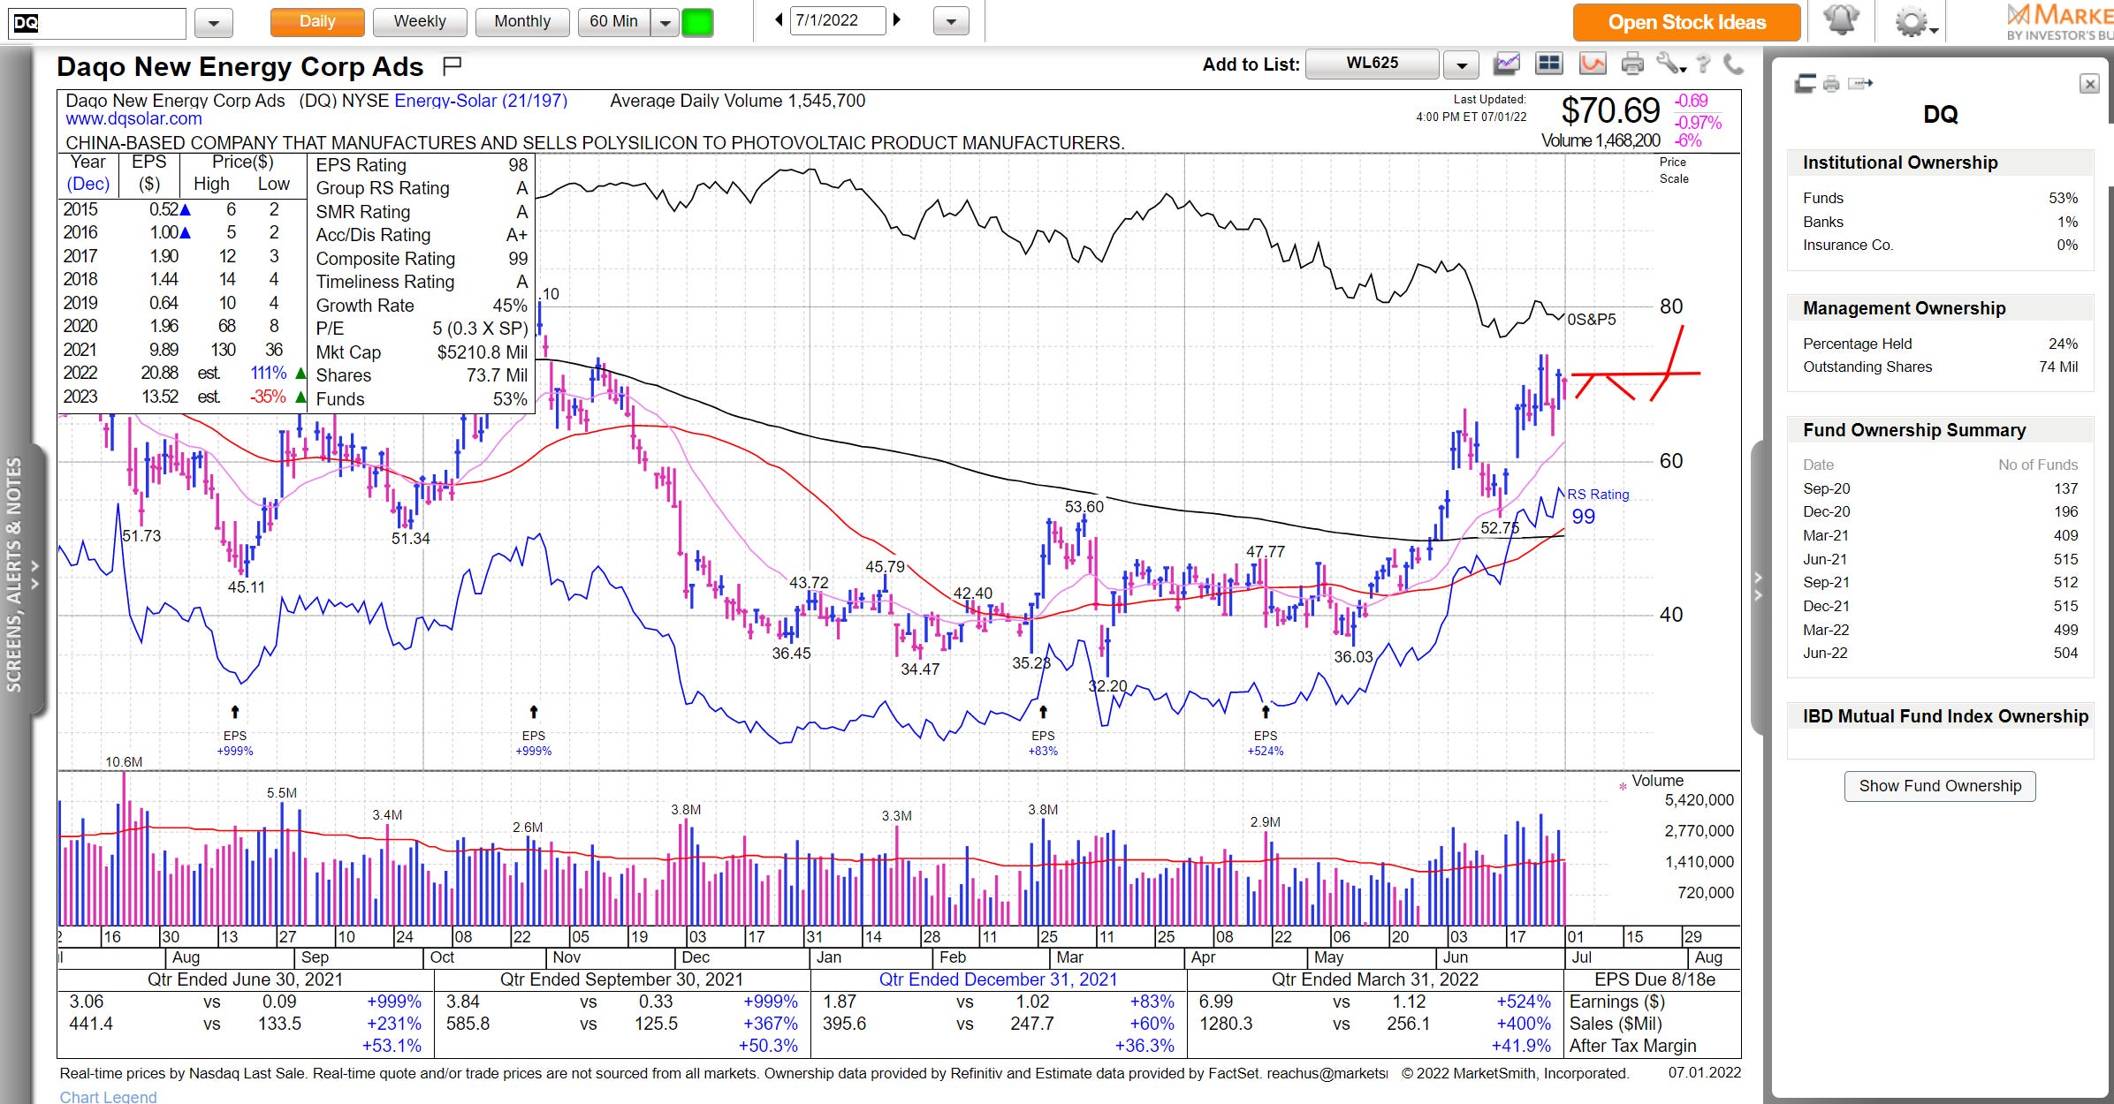2114x1104 pixels.
Task: Click Show Fund Ownership button
Action: 1940,786
